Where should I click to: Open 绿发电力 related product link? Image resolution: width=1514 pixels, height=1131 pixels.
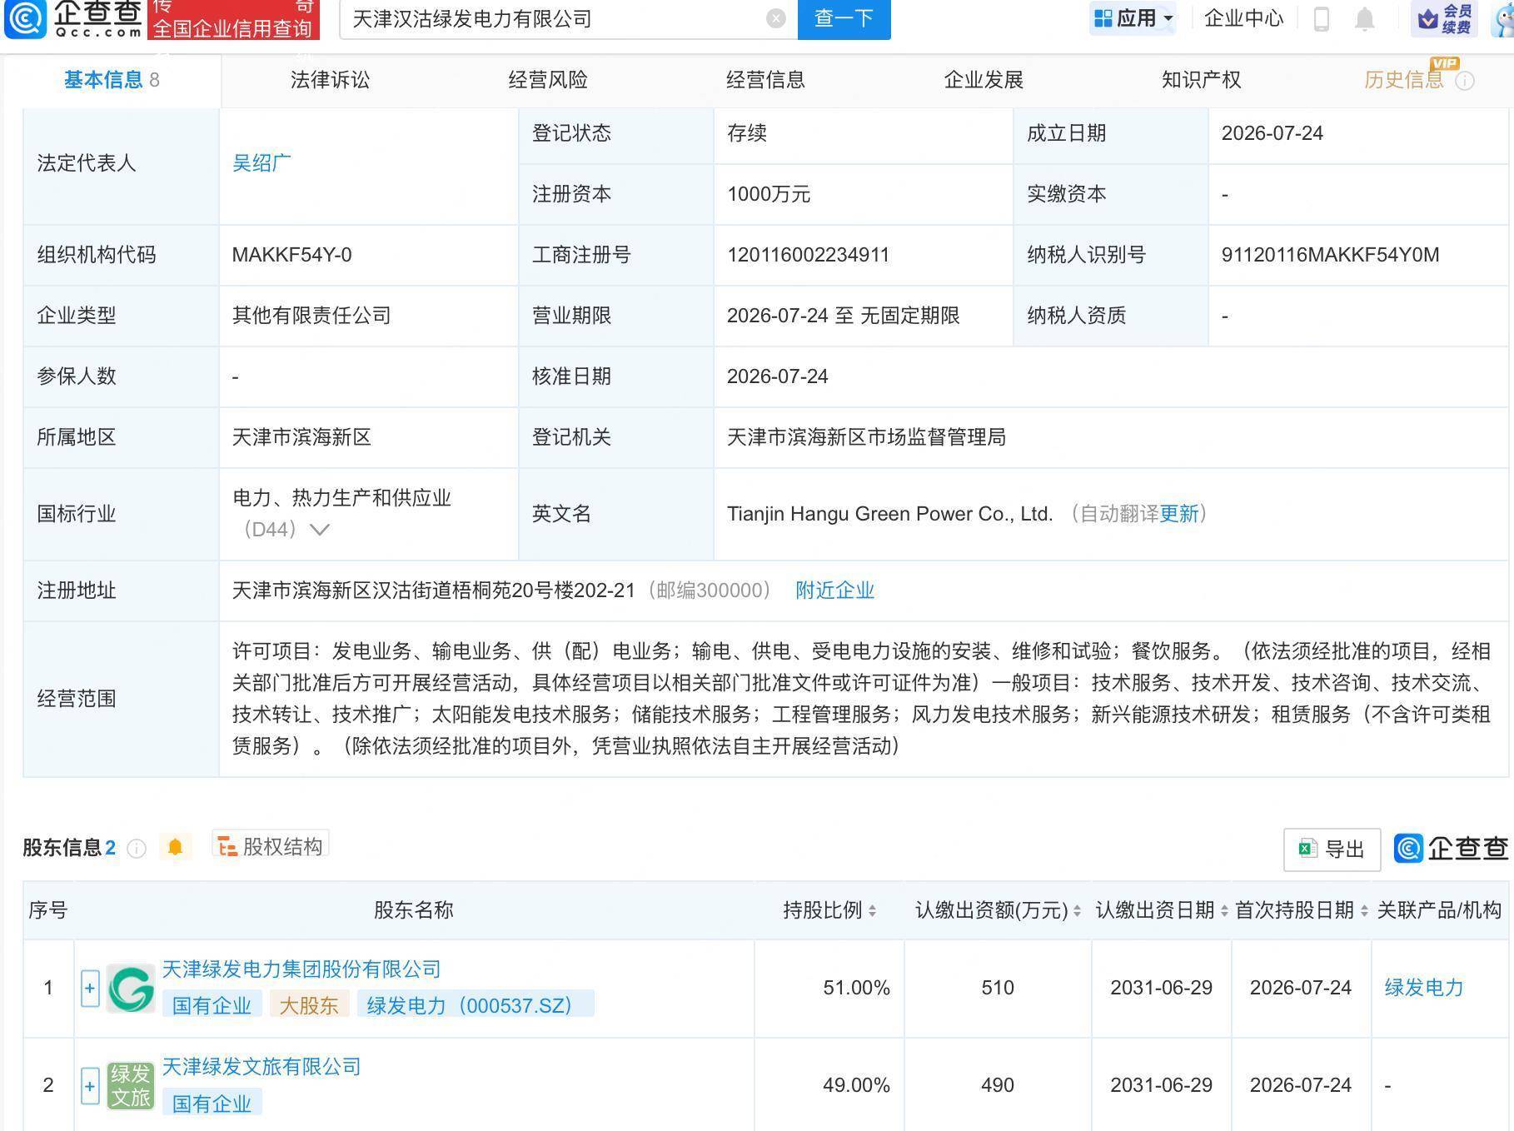pyautogui.click(x=1424, y=988)
